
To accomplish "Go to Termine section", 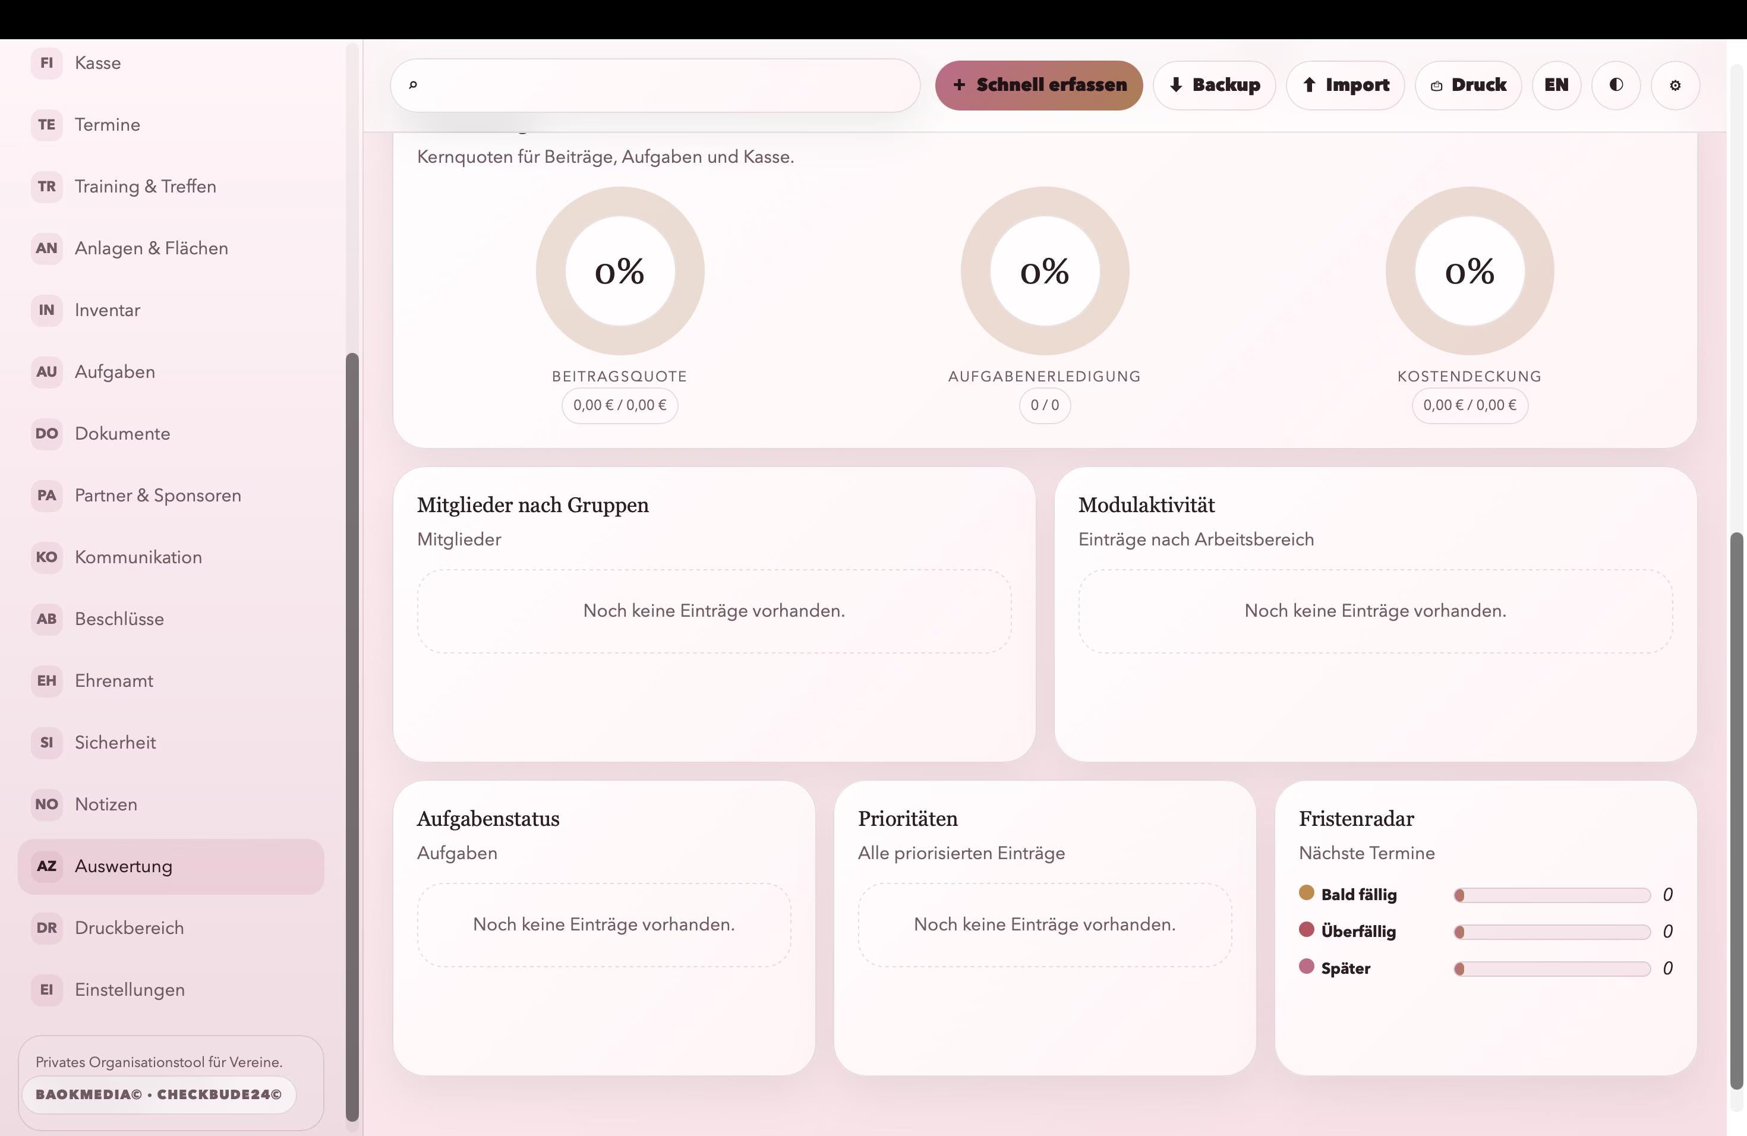I will [171, 125].
